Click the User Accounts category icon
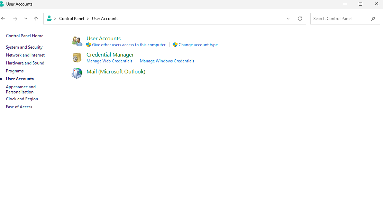Image resolution: width=383 pixels, height=202 pixels. 77,41
